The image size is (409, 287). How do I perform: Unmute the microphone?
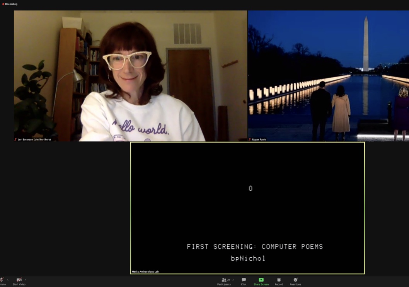coord(2,280)
